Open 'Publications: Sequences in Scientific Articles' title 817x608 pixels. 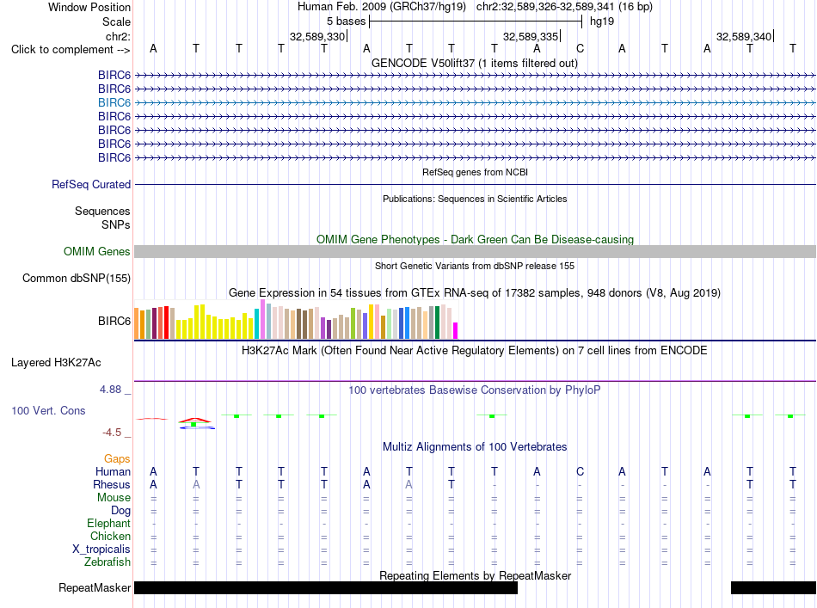click(475, 199)
